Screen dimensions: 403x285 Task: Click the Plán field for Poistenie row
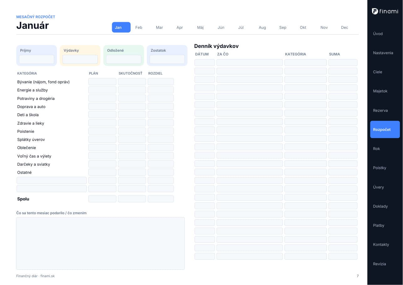102,131
